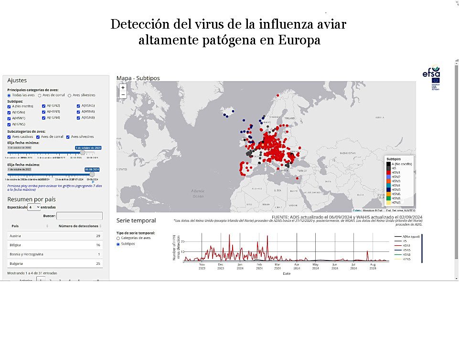This screenshot has width=459, height=344.
Task: Toggle H5N5 series in chart legend
Action: click(403, 250)
